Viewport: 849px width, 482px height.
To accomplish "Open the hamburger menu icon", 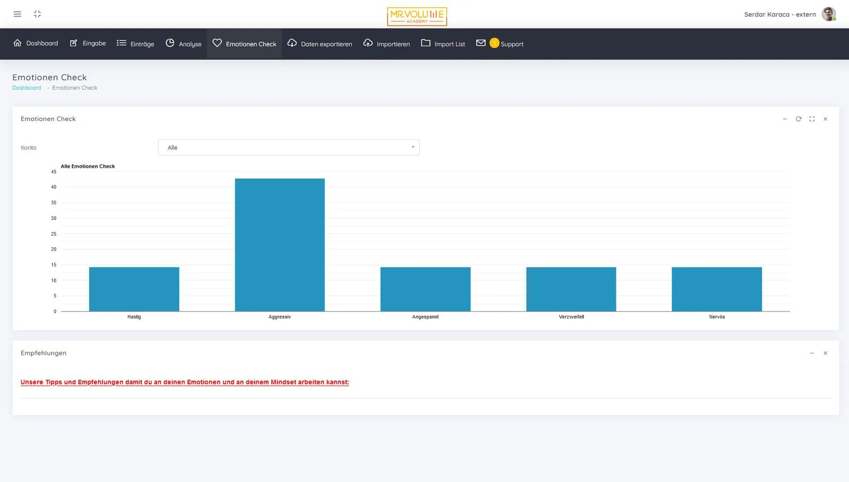I will (18, 14).
